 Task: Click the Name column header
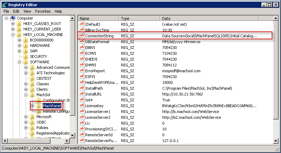pyautogui.click(x=99, y=18)
